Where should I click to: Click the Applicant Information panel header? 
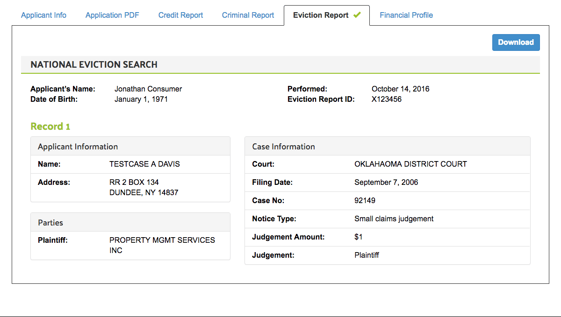pos(77,146)
